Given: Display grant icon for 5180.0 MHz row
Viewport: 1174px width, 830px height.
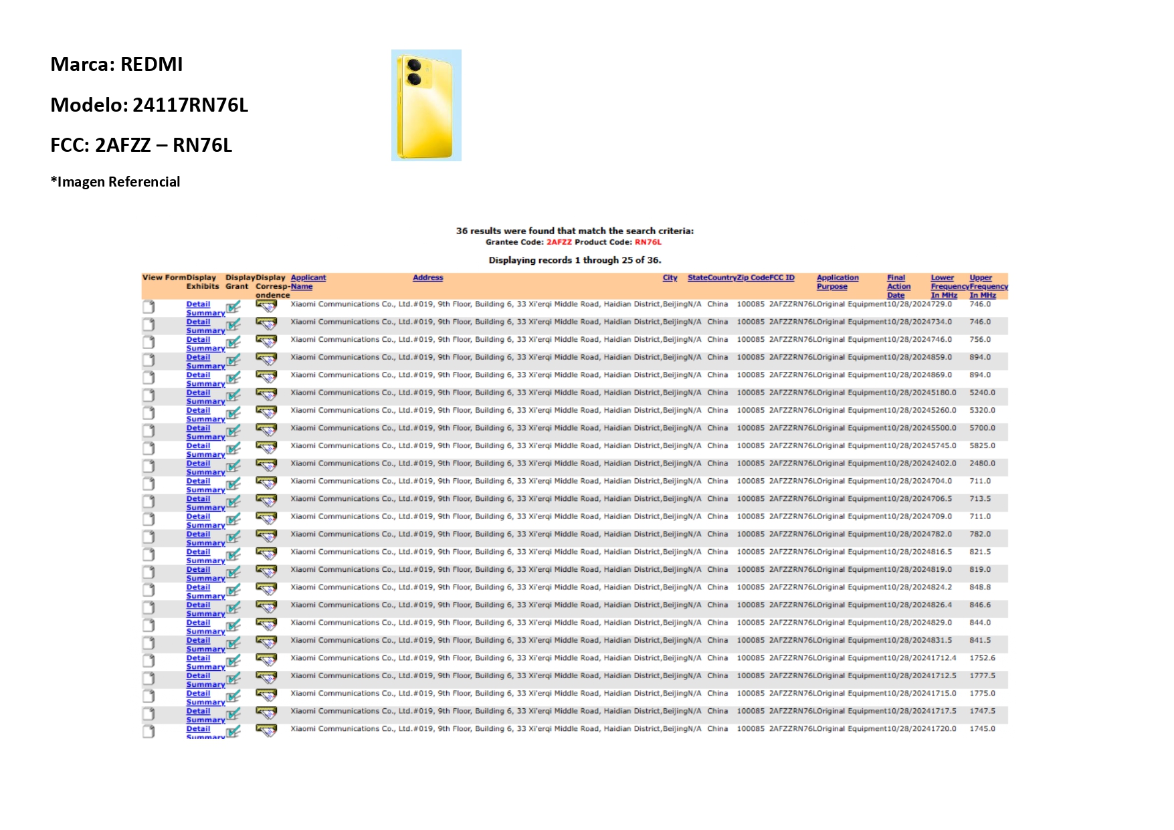Looking at the screenshot, I should [x=233, y=396].
